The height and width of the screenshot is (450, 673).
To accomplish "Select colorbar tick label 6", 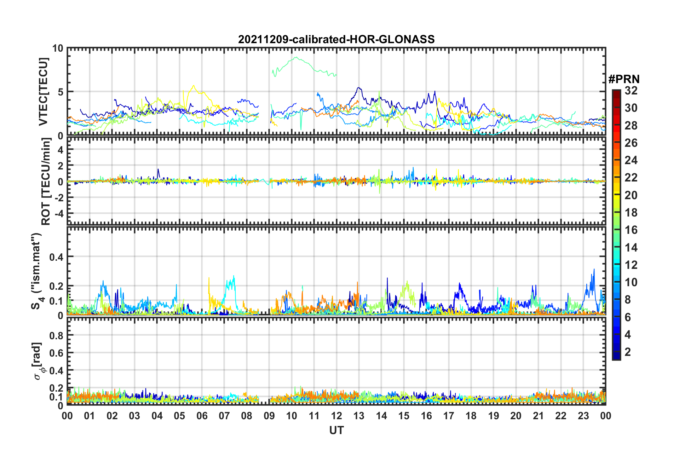I will 628,317.
